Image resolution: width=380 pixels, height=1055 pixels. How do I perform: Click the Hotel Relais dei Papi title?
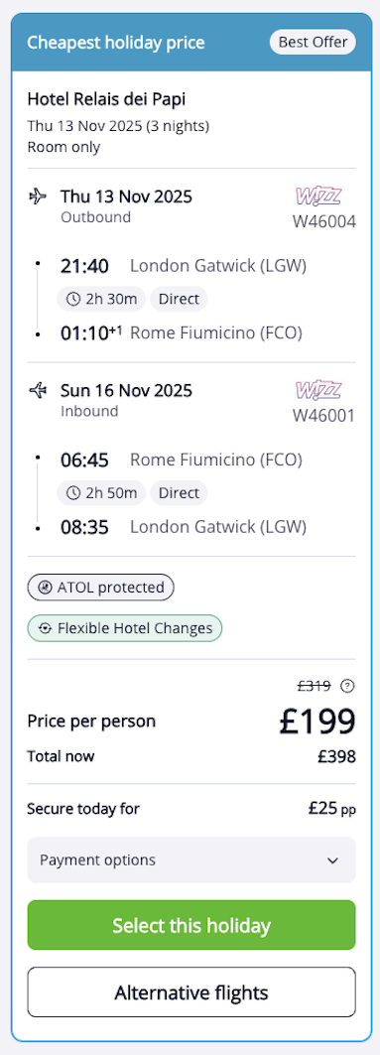pyautogui.click(x=106, y=99)
